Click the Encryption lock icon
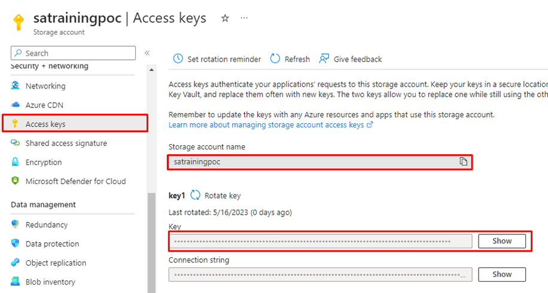 [16, 163]
